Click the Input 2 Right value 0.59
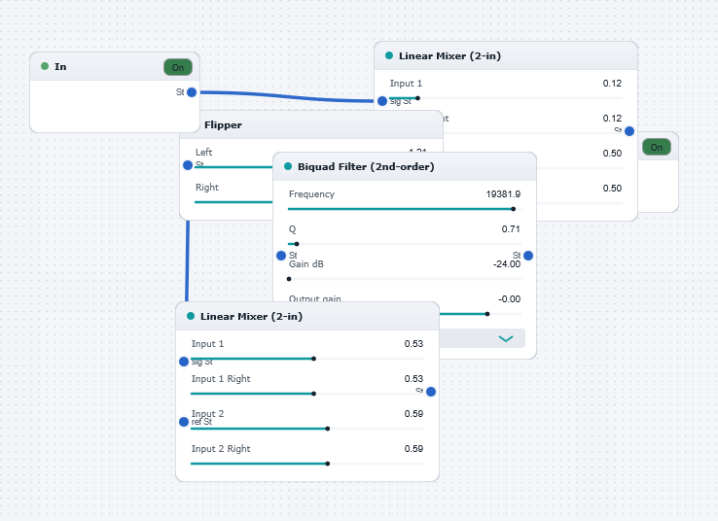The width and height of the screenshot is (718, 521). pos(413,448)
